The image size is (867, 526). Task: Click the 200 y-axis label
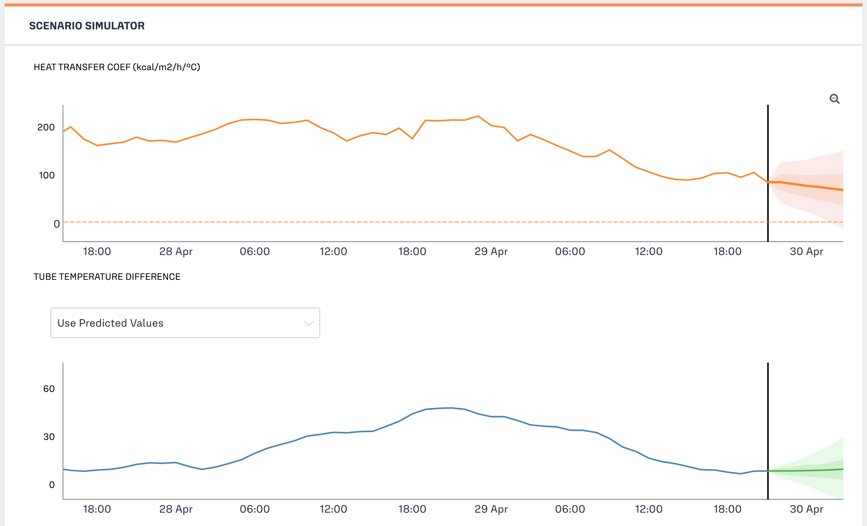click(46, 127)
